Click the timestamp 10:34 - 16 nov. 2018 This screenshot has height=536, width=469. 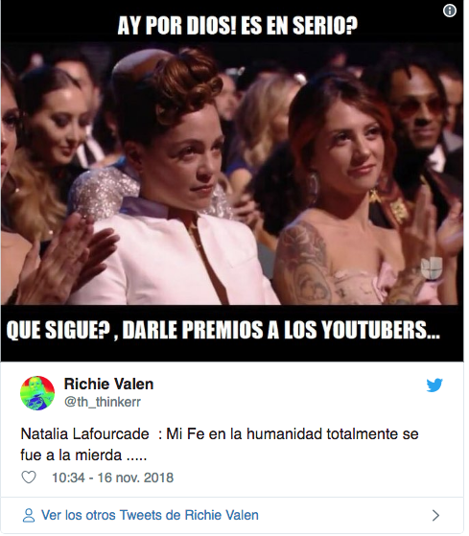click(x=113, y=482)
